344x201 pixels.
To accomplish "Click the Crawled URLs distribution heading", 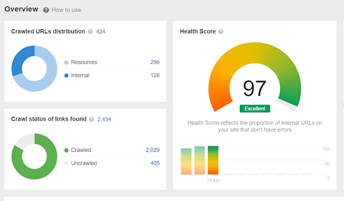I will [x=48, y=31].
